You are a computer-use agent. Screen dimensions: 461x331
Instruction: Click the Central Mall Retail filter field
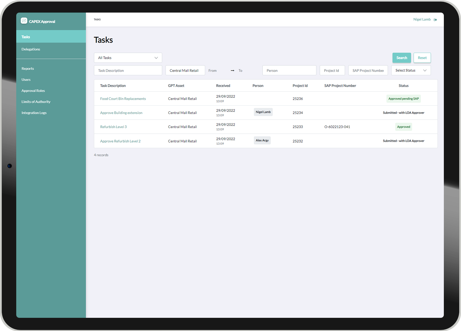(x=185, y=70)
